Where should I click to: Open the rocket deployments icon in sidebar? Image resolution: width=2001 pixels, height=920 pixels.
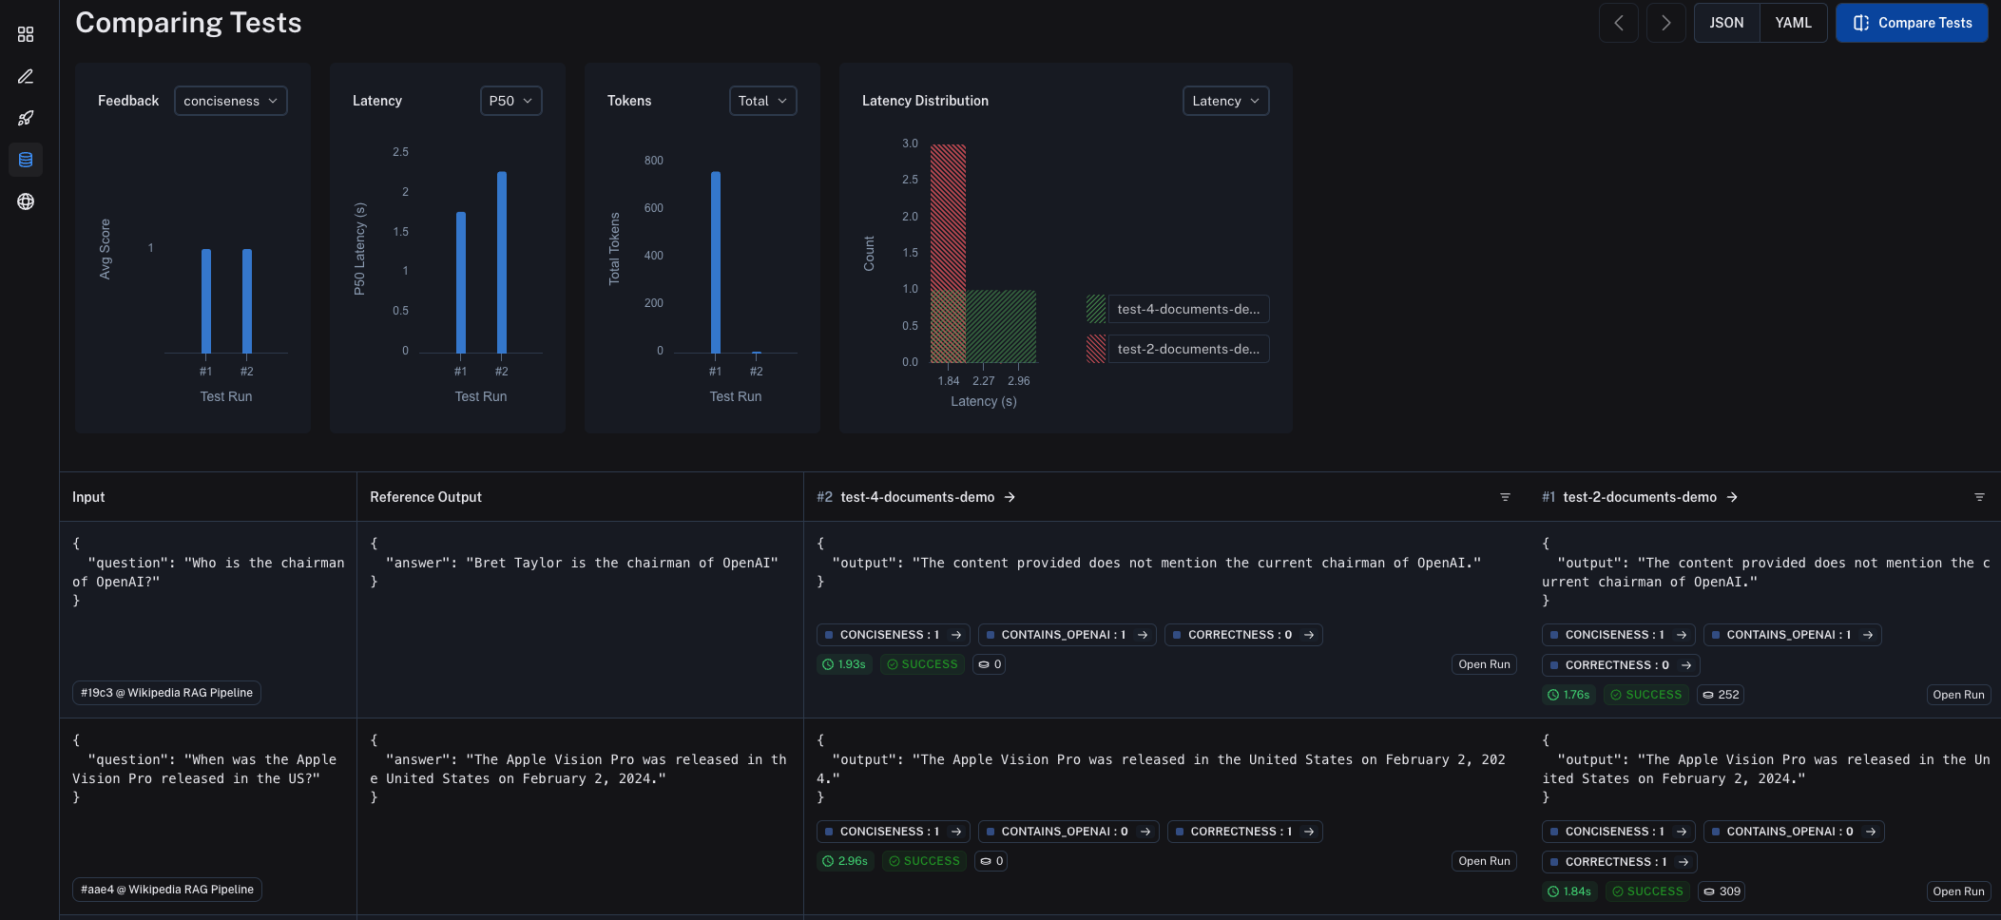click(26, 118)
